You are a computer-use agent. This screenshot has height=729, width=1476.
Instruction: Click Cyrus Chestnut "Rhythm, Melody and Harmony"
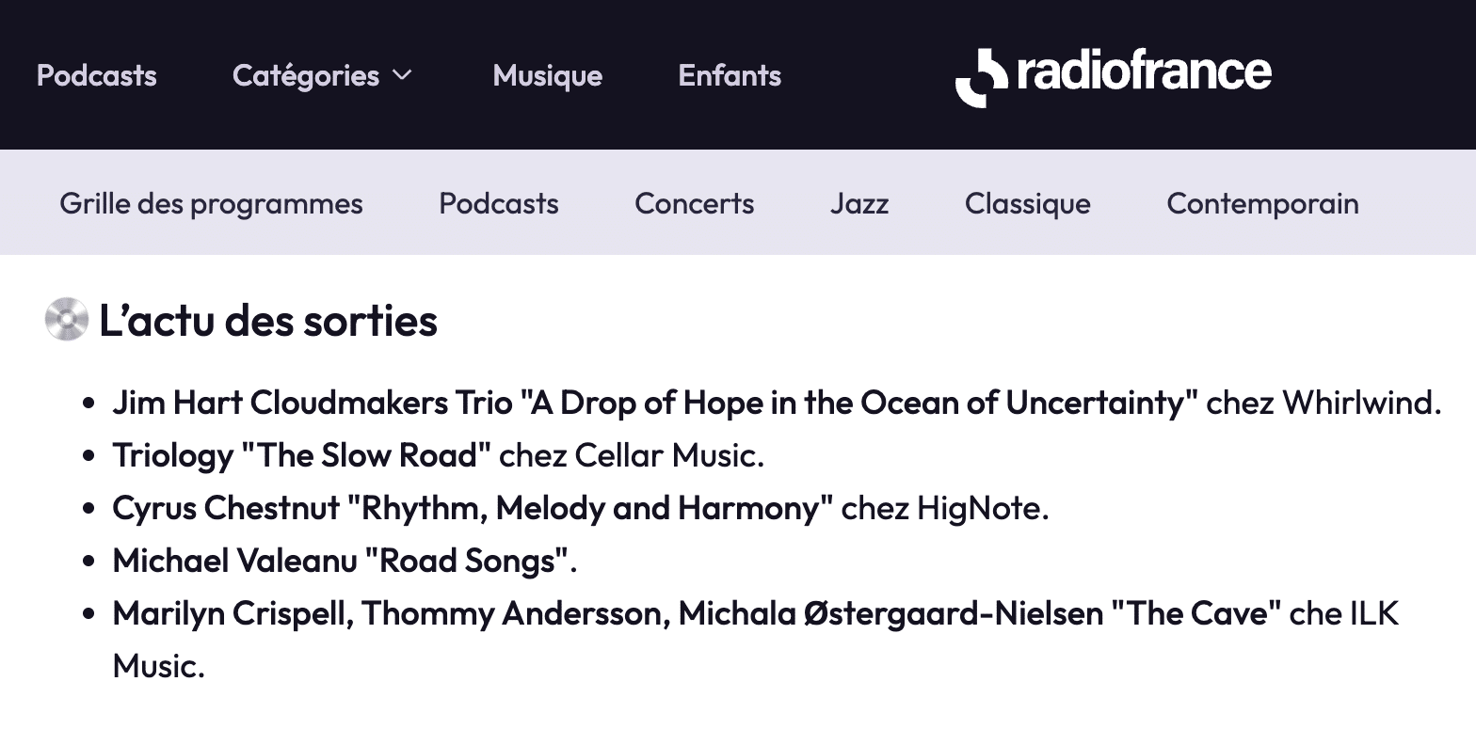581,508
